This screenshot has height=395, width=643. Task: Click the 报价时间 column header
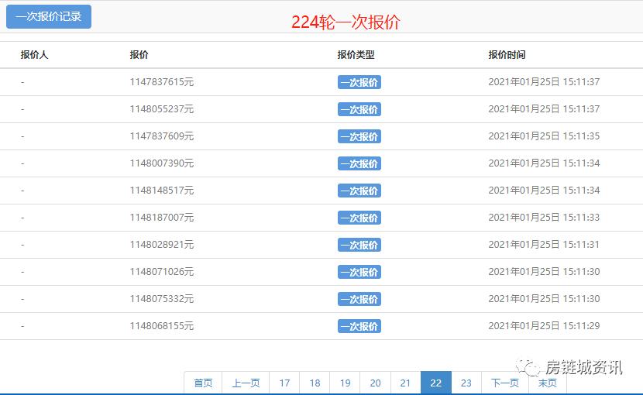coord(507,54)
